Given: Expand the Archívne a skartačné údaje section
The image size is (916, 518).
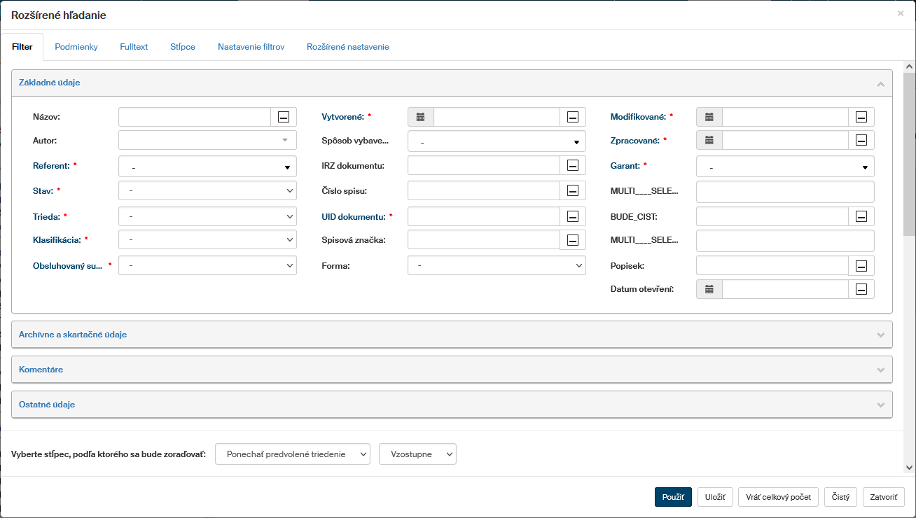Looking at the screenshot, I should (x=452, y=335).
